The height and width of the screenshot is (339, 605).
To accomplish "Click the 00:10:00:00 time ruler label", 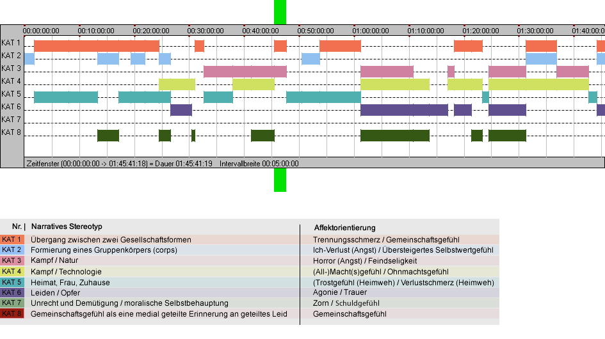I will tap(96, 31).
